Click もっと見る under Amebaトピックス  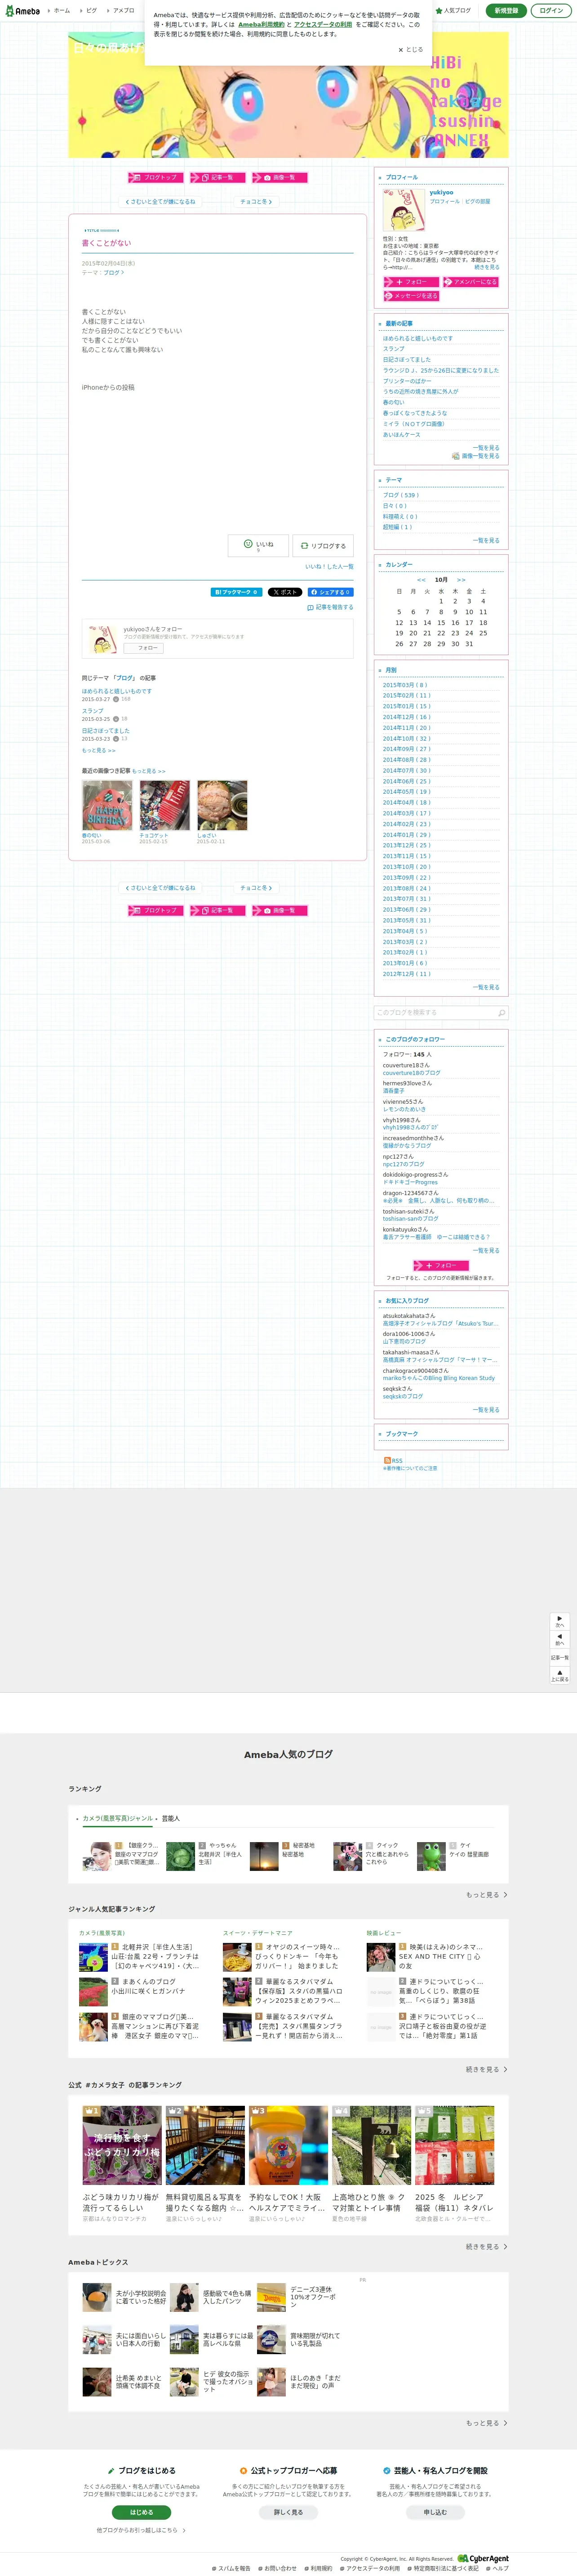tap(486, 2423)
